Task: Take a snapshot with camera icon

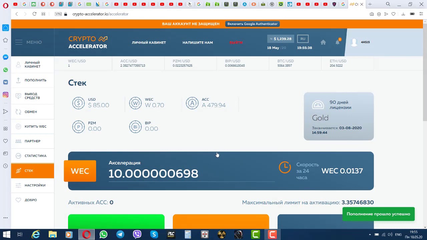Action: 372,14
